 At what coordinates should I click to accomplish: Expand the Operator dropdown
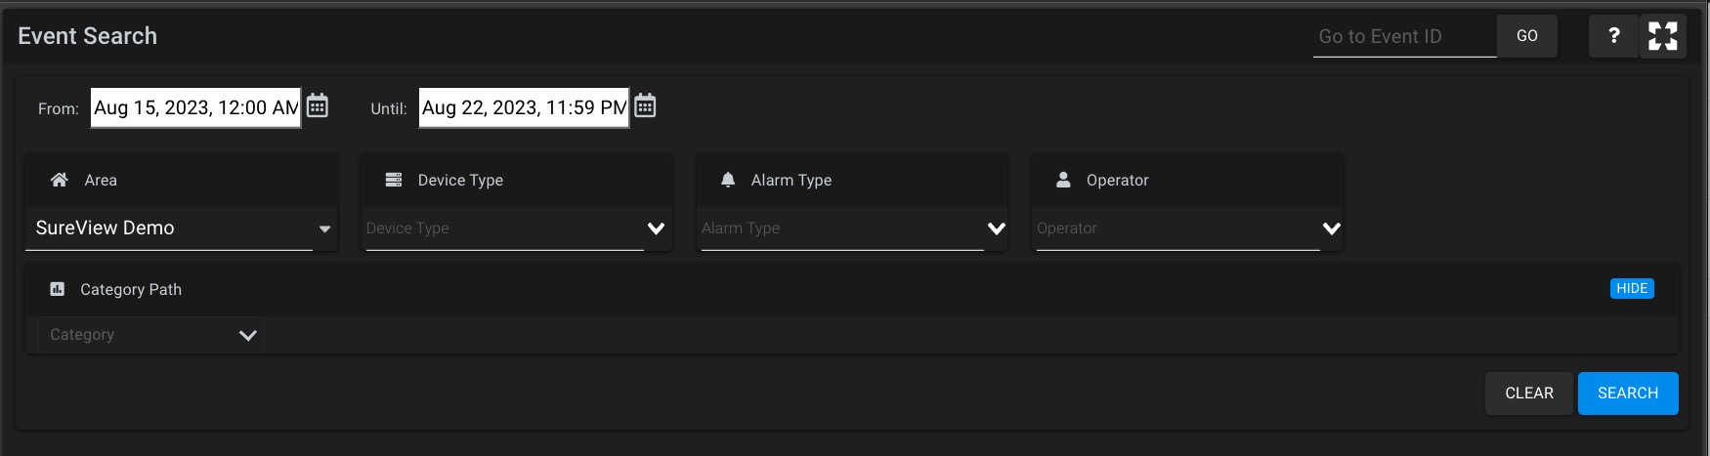[x=1187, y=228]
